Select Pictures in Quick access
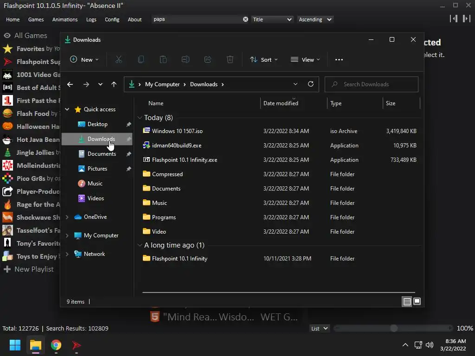 97,169
